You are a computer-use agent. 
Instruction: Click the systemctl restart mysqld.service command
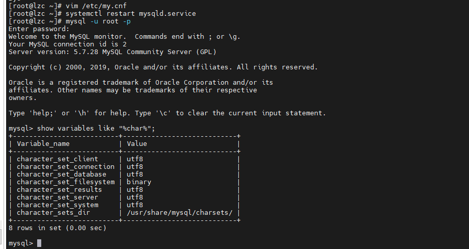click(131, 13)
